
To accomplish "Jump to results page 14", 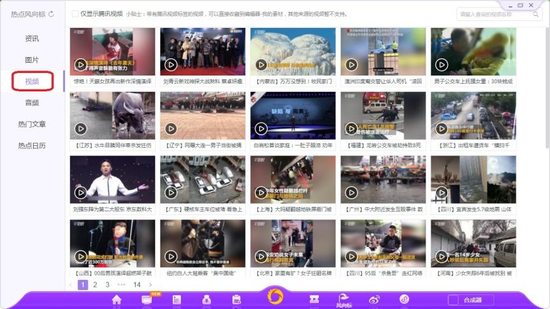I will click(137, 285).
